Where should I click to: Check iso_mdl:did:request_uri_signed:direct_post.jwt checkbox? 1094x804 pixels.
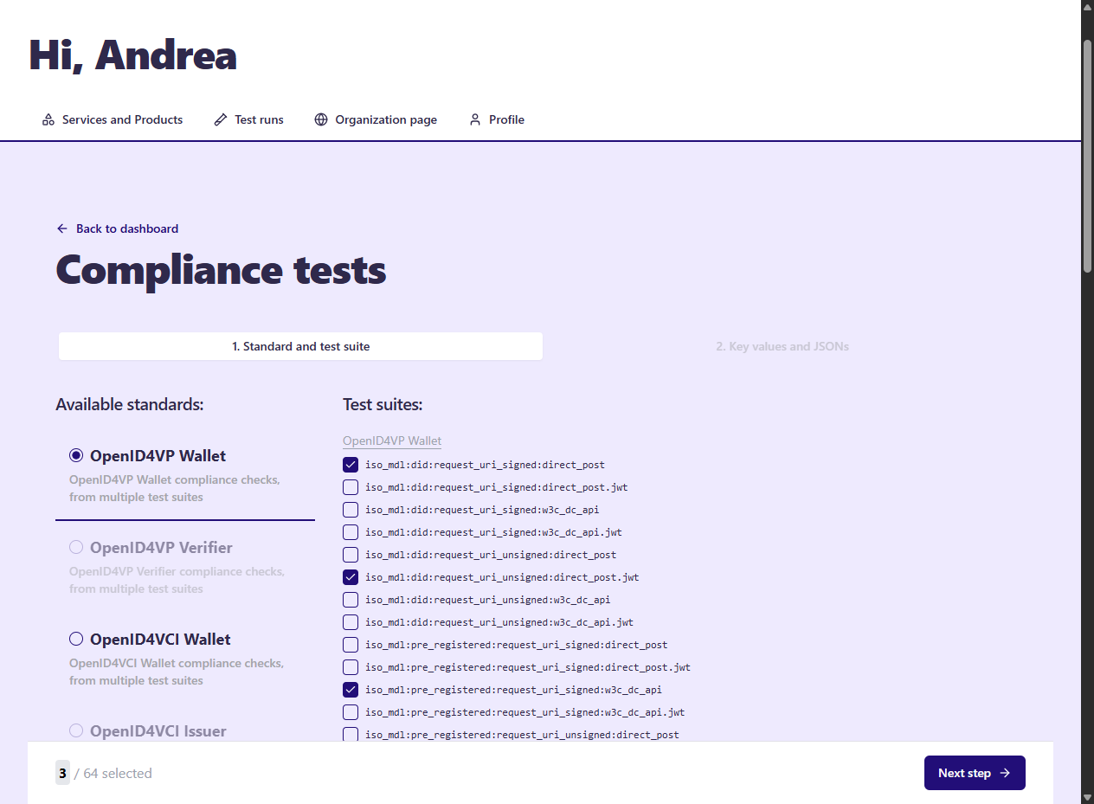click(351, 487)
